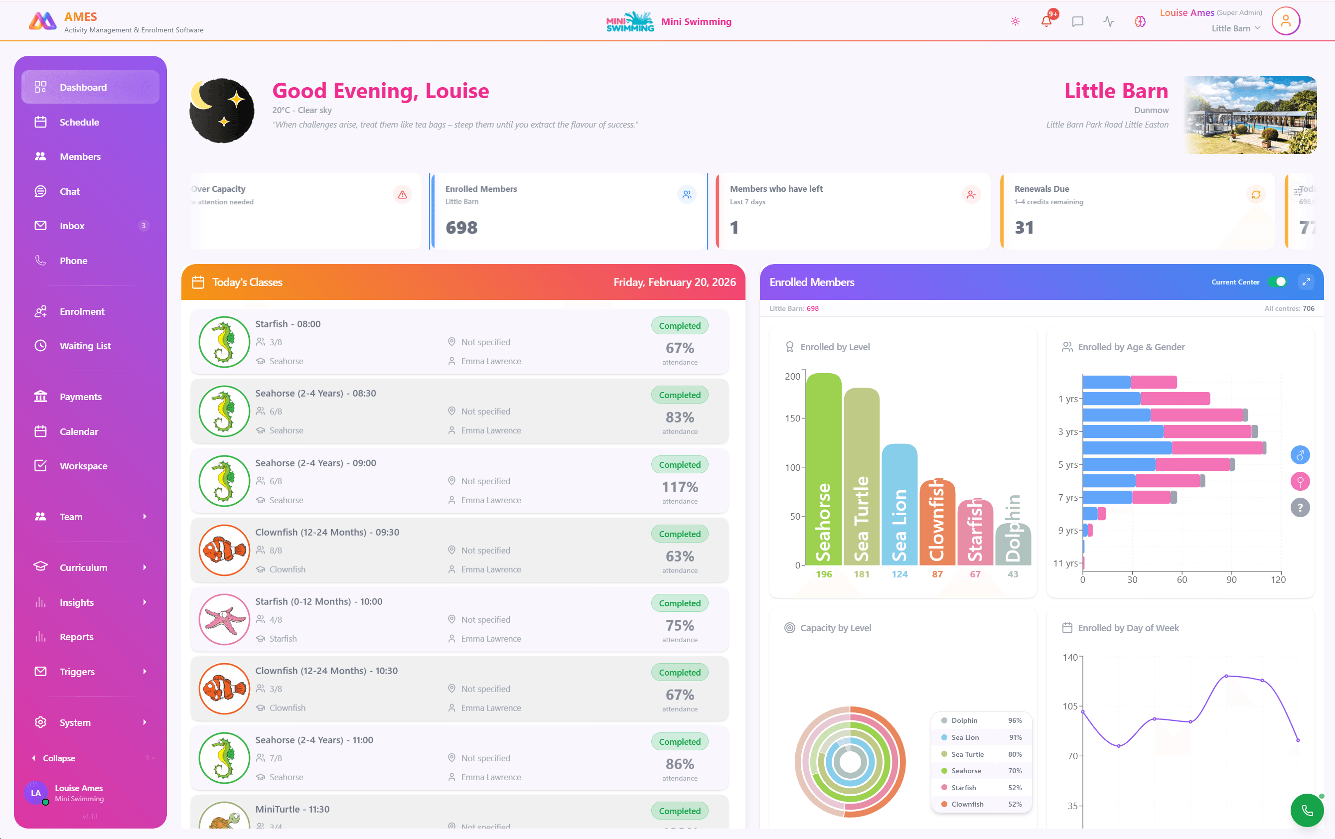
Task: Click the Renewals Due refresh icon
Action: 1256,194
